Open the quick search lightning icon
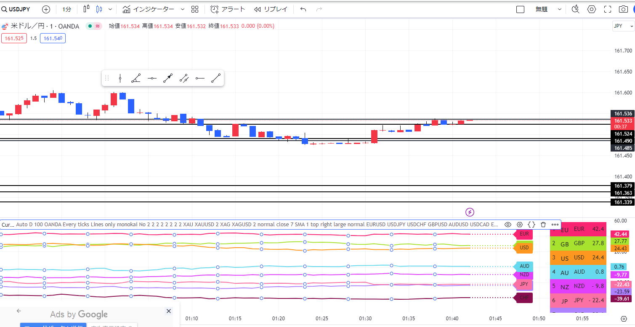Screen dimensions: 635x327 [470, 212]
